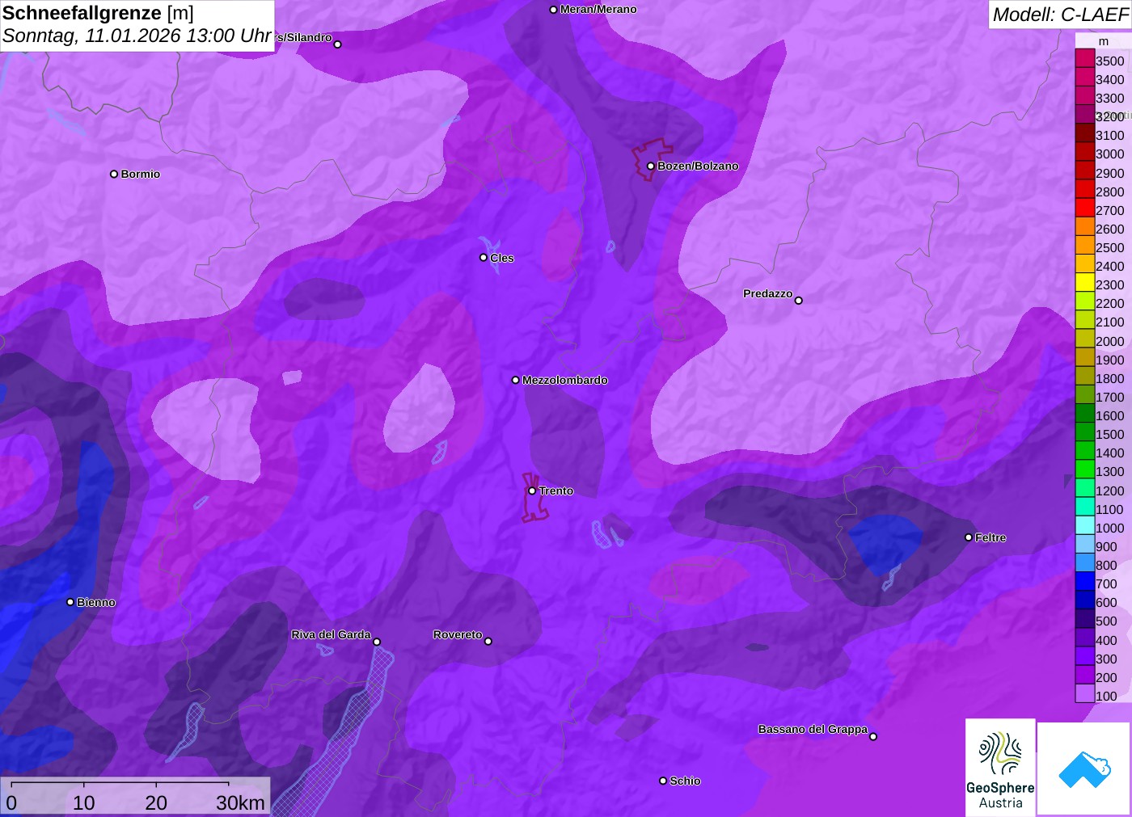
Task: Click the Bassano del Grappa marker
Action: 873,736
